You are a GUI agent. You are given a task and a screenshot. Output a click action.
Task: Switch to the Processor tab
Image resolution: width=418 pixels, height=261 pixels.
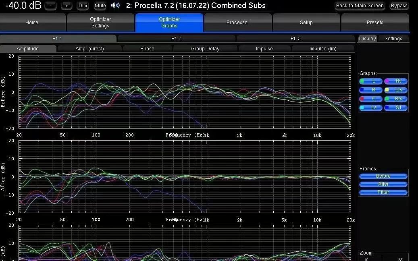(238, 23)
